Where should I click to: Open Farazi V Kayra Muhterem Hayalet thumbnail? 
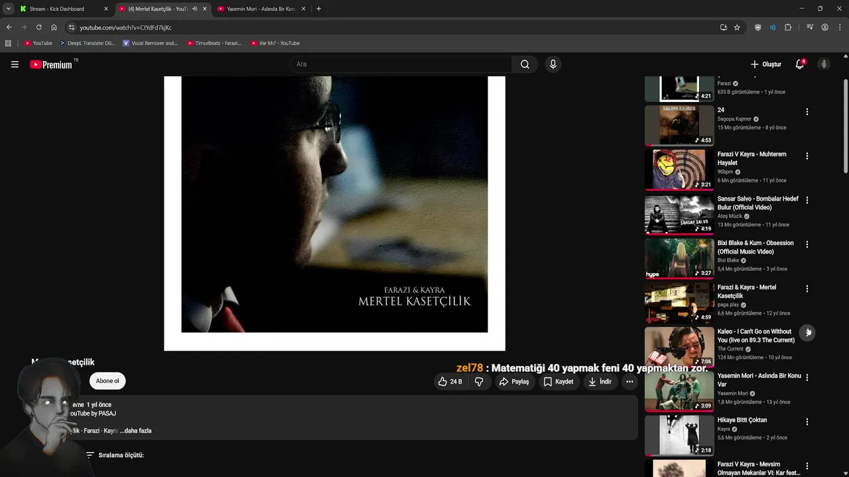679,169
